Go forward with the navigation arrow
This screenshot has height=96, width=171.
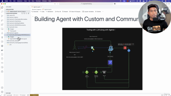57,4
